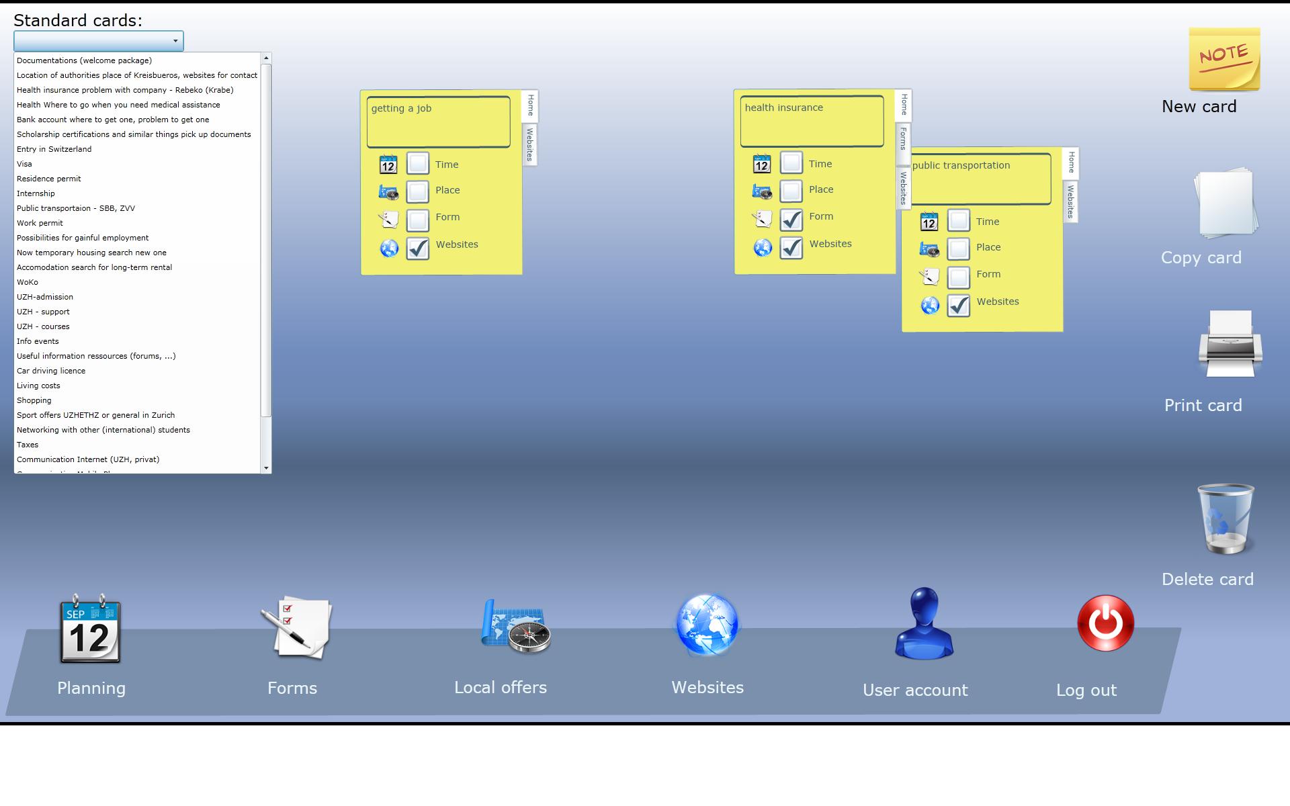1290x806 pixels.
Task: Uncheck Websites on getting a job card
Action: tap(418, 249)
